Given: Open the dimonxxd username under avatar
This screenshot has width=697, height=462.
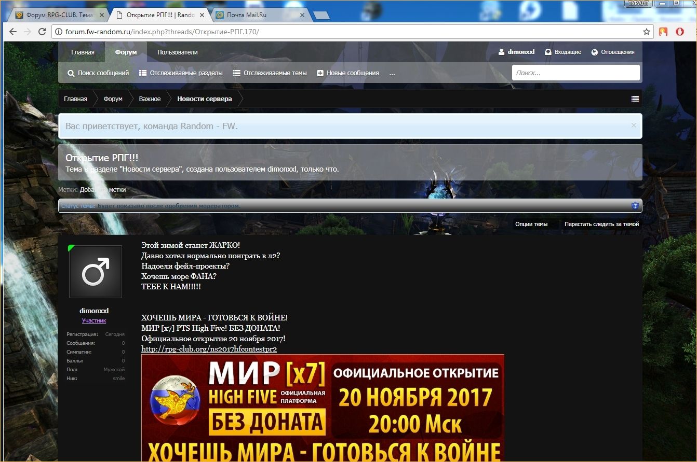Looking at the screenshot, I should (94, 311).
